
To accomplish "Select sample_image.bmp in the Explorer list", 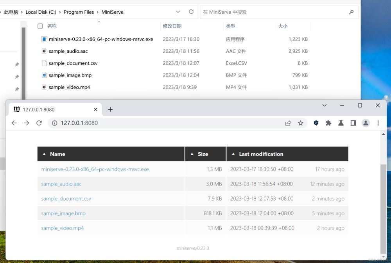I will [70, 75].
